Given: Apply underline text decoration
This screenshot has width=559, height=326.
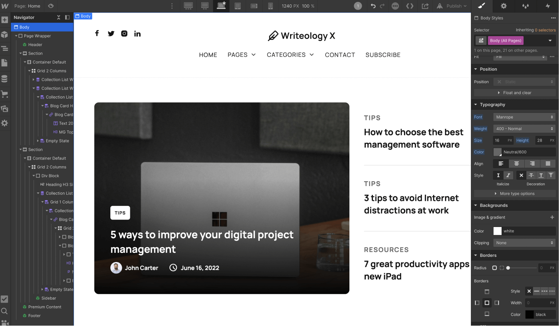Looking at the screenshot, I should [541, 175].
